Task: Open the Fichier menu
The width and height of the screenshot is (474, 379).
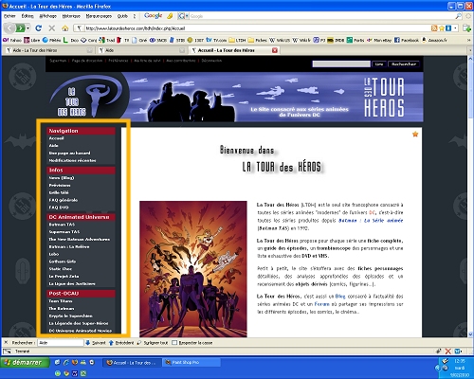Action: click(9, 16)
